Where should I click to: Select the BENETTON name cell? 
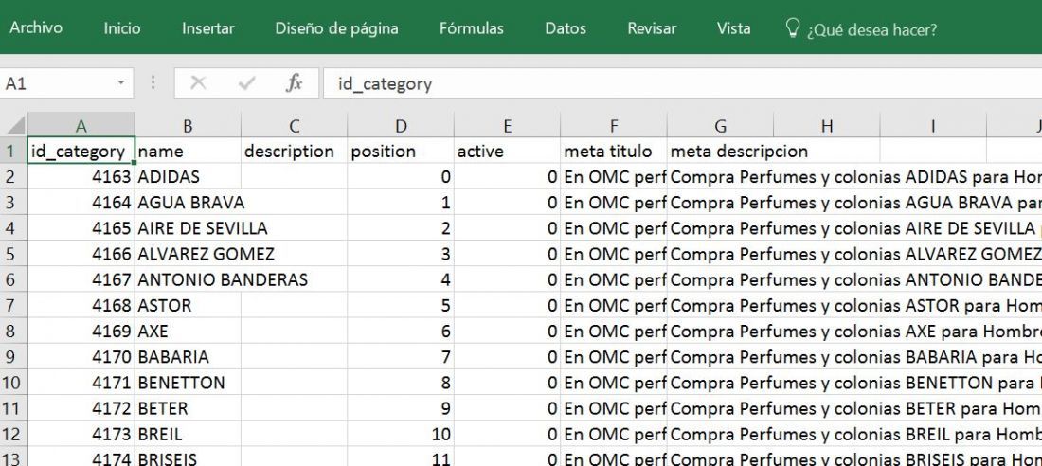tap(188, 383)
